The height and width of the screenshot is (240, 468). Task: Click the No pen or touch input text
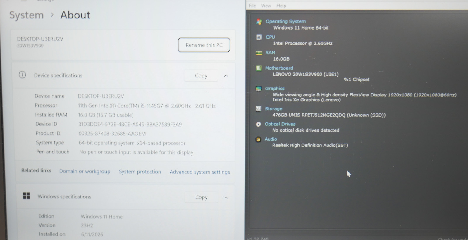(x=136, y=152)
